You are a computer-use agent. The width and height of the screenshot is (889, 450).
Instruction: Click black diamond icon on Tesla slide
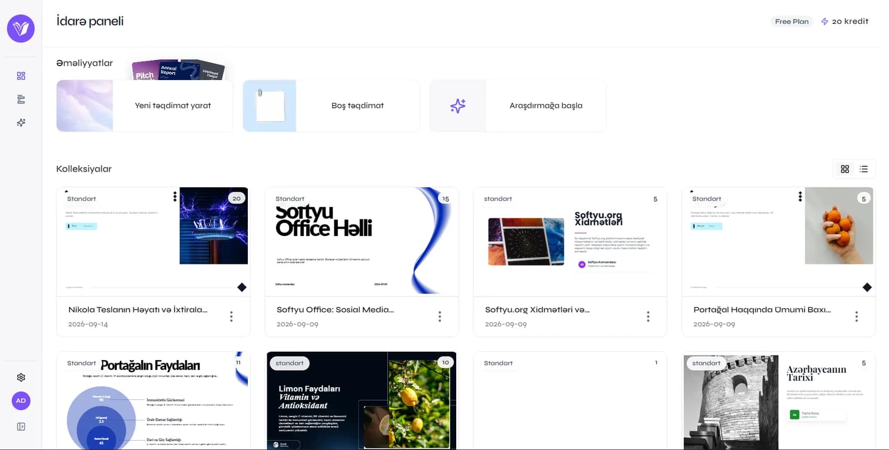pos(242,287)
